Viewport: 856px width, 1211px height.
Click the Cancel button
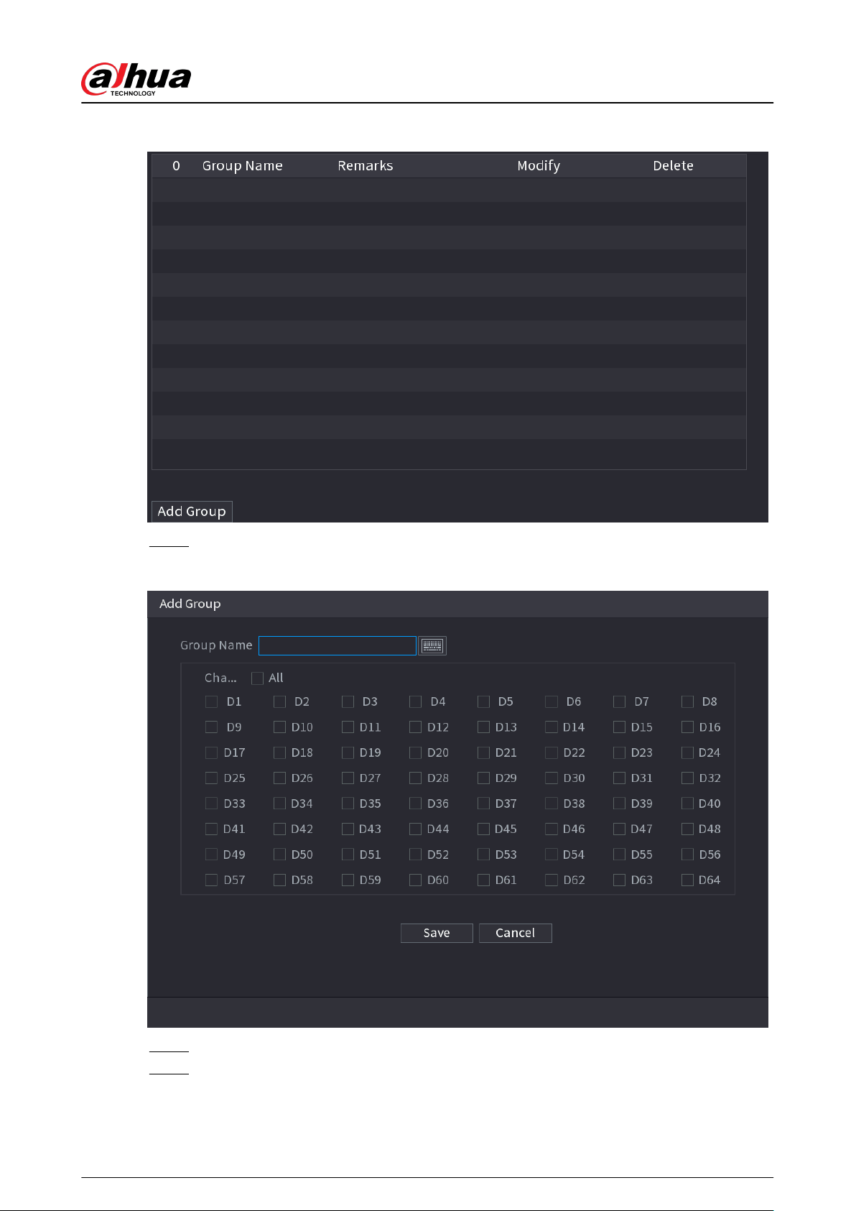[x=516, y=933]
